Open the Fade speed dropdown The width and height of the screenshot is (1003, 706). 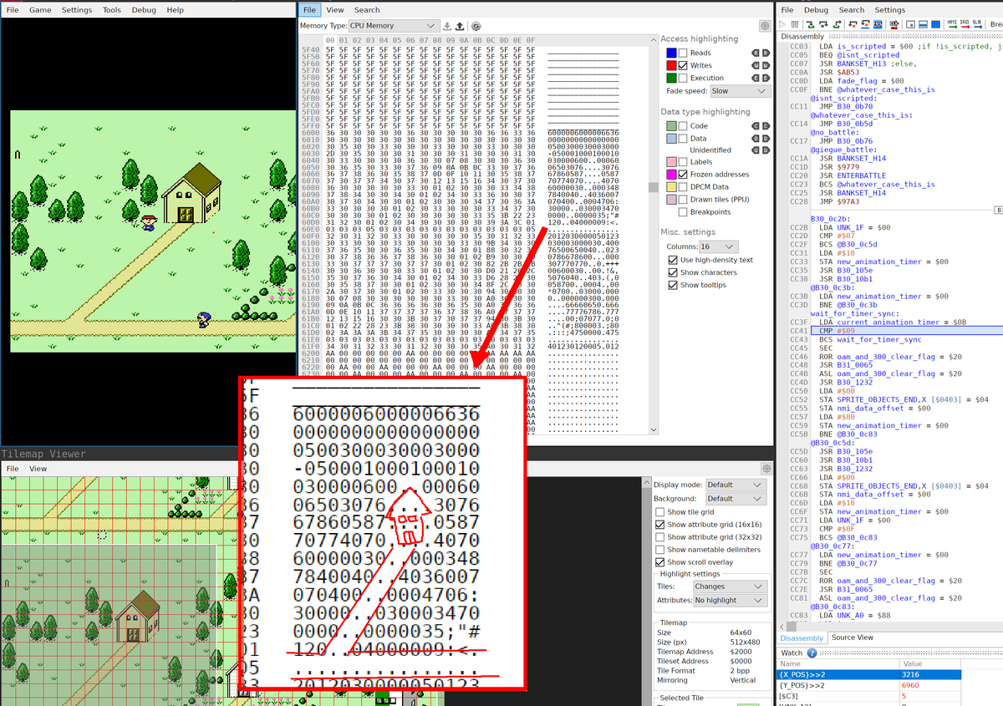click(x=741, y=90)
